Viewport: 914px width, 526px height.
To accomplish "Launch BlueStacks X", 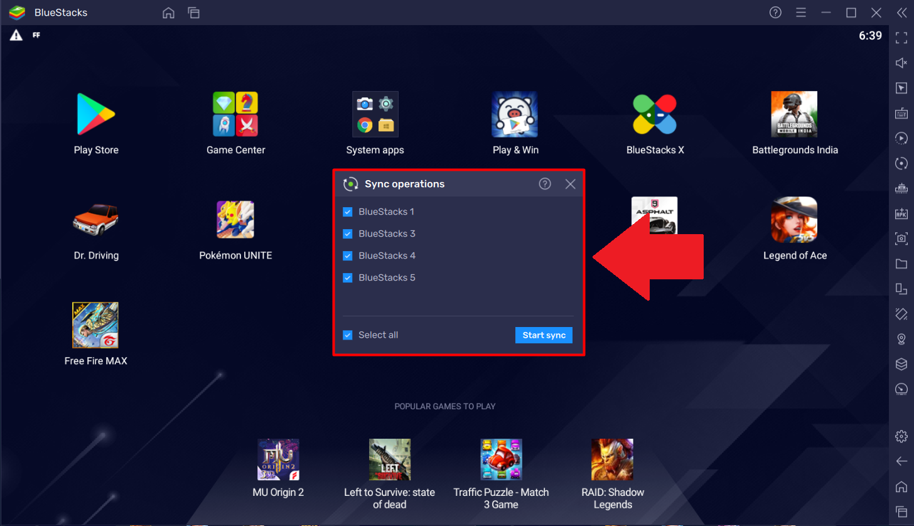I will [655, 114].
